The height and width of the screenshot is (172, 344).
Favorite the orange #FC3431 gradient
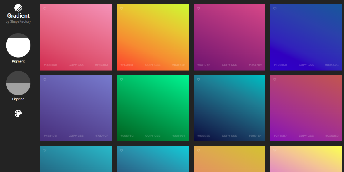pyautogui.click(x=122, y=9)
